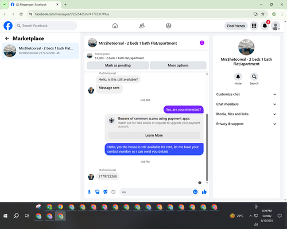This screenshot has width=287, height=229.
Task: Click the large listing photo in right panel
Action: coord(246,47)
